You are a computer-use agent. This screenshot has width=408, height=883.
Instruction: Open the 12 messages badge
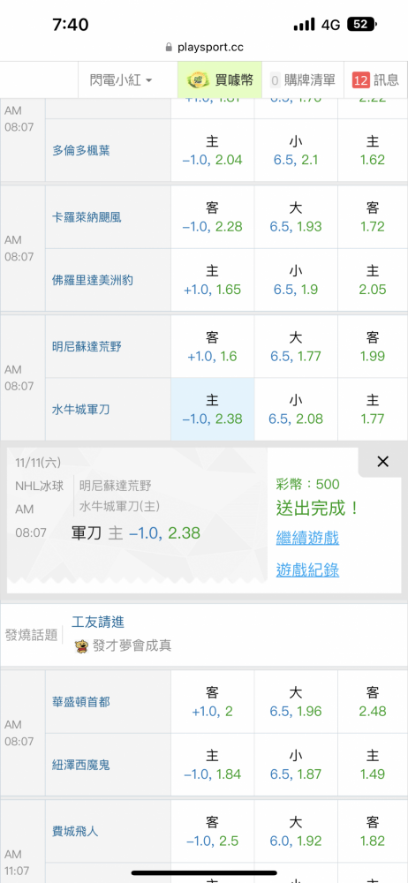point(360,80)
